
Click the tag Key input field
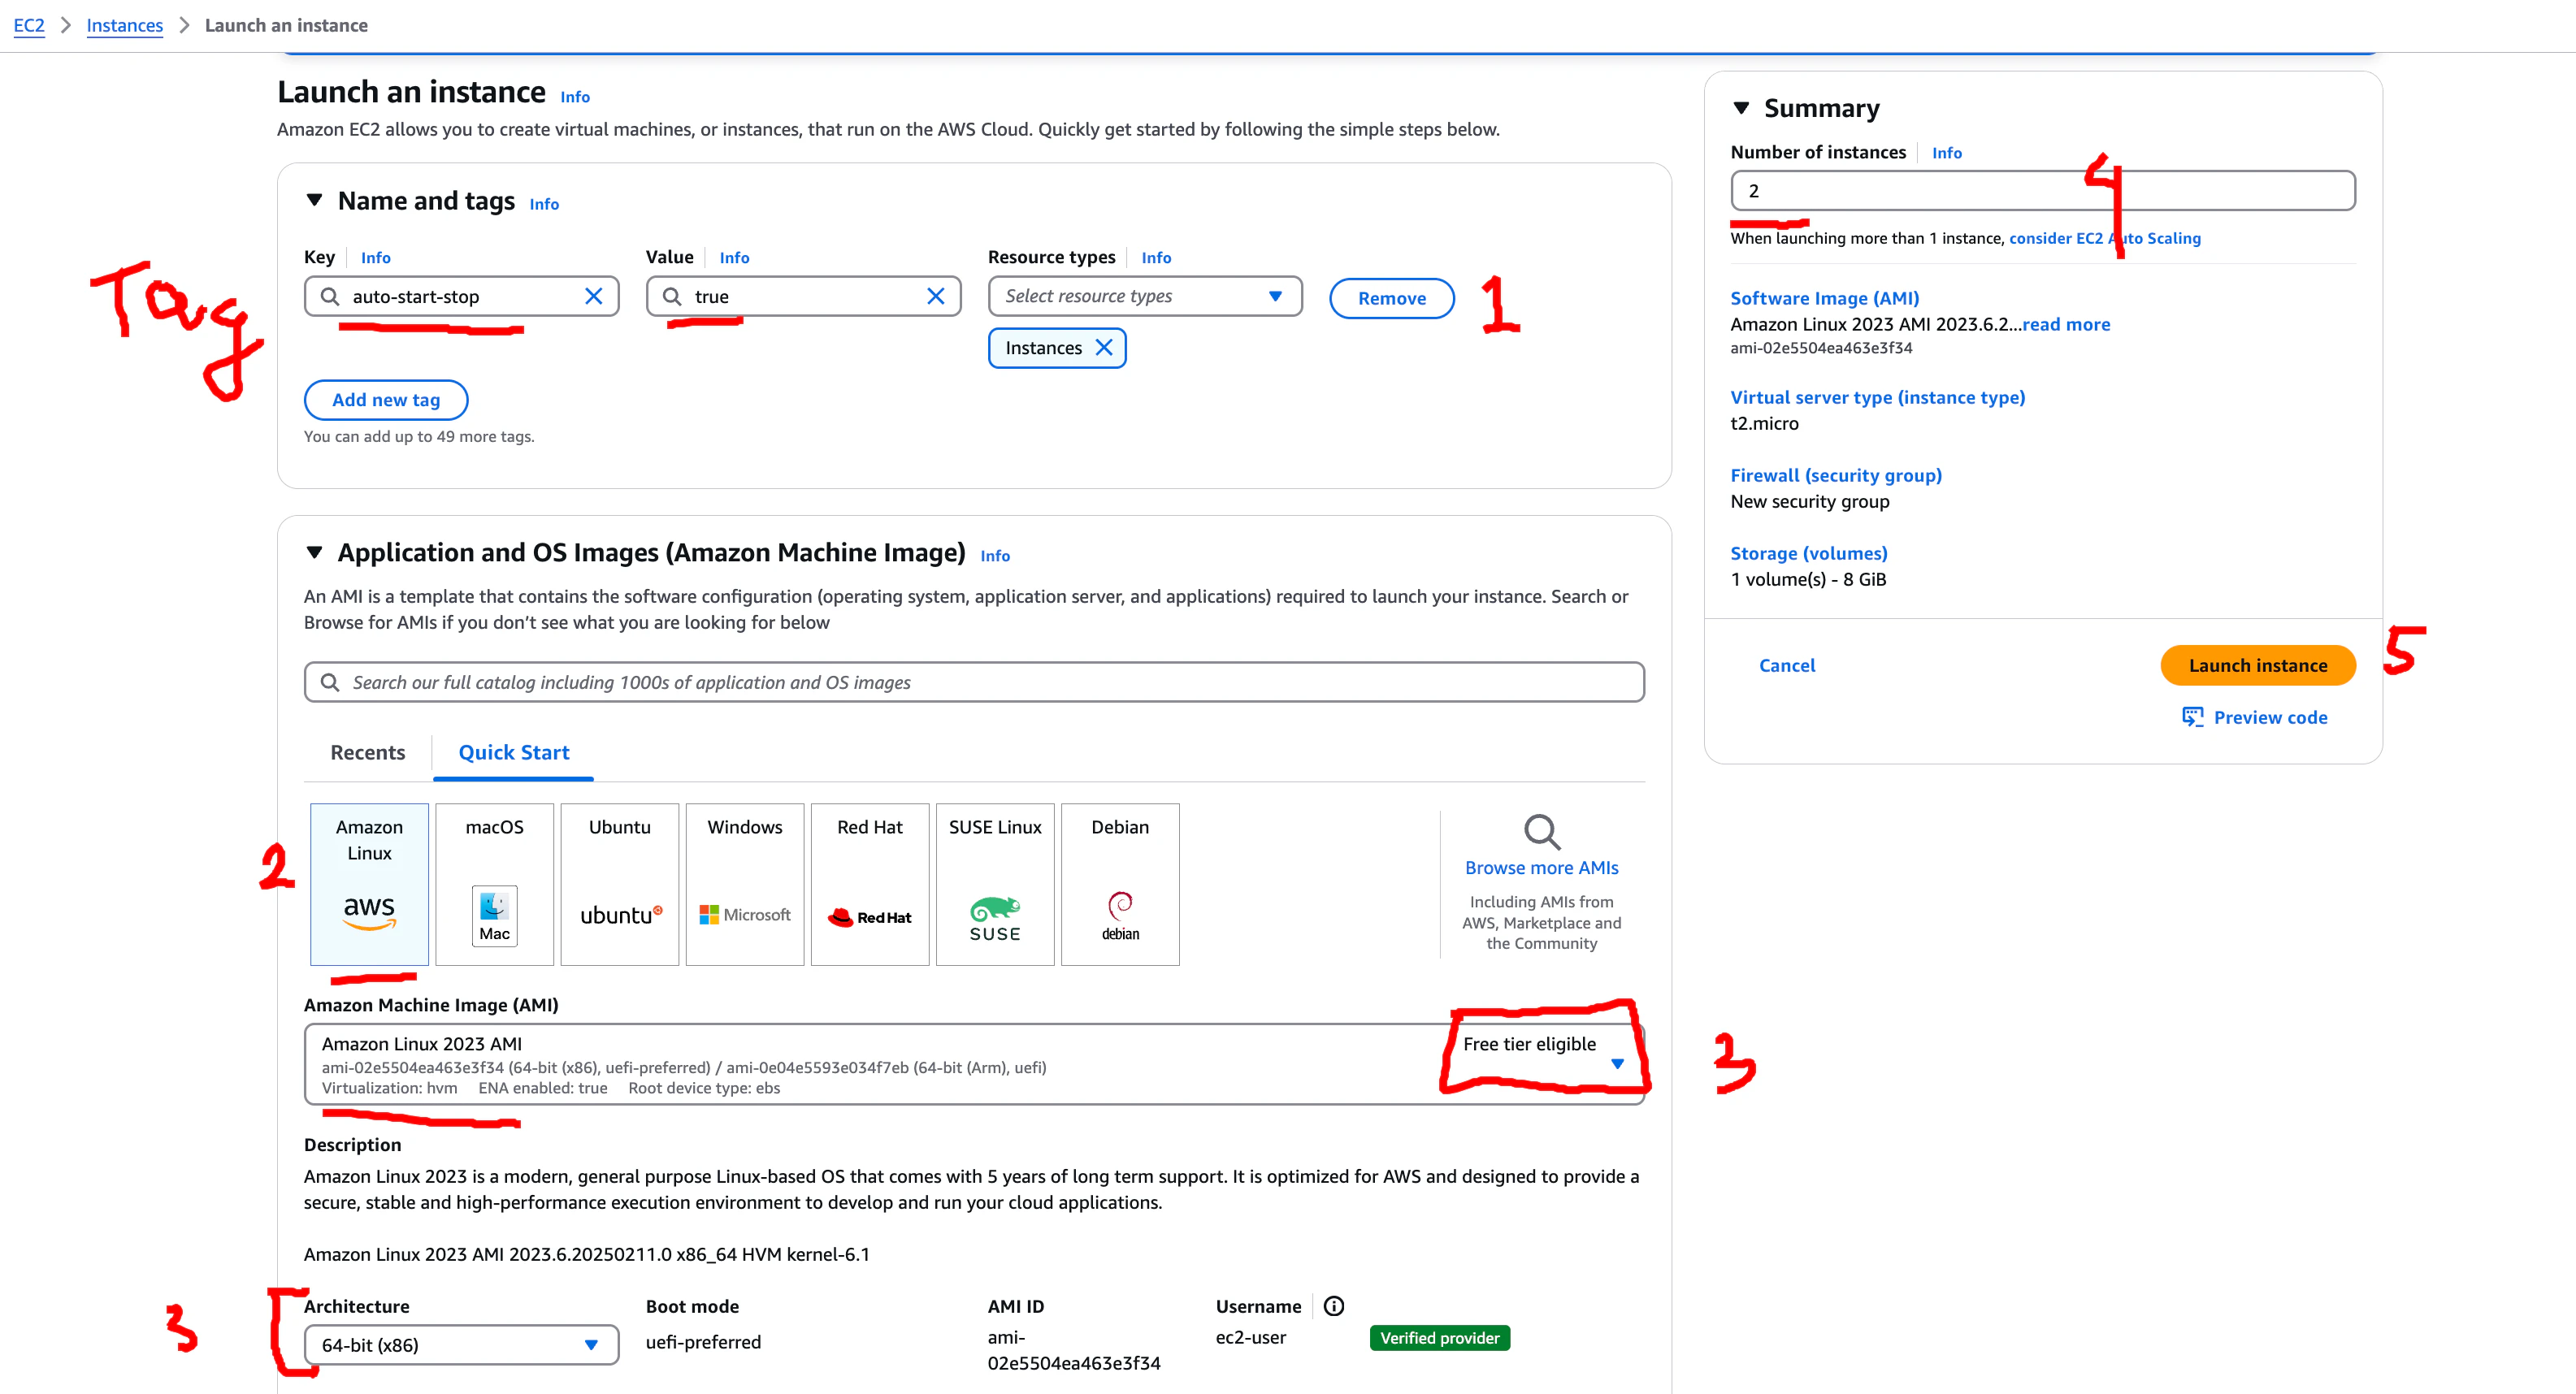tap(461, 296)
